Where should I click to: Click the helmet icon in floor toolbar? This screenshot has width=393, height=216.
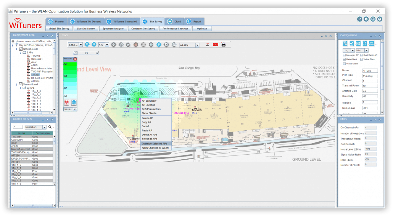(224, 45)
